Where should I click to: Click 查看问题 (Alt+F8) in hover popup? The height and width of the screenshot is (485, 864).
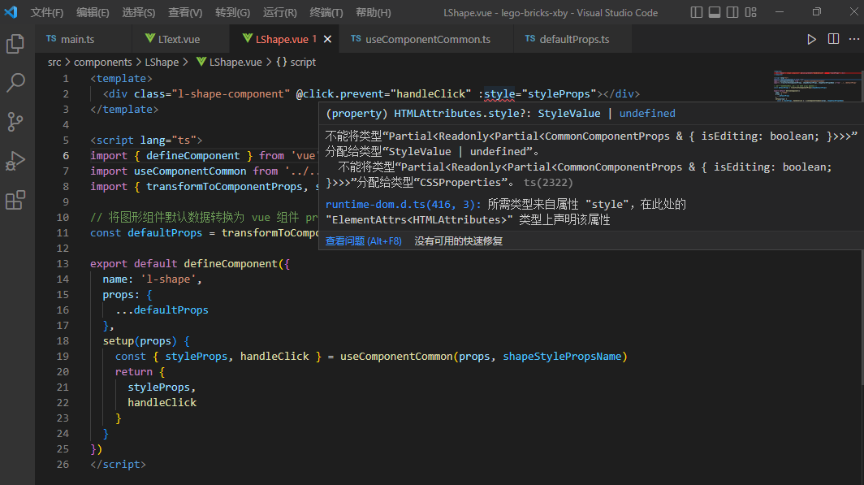(363, 241)
